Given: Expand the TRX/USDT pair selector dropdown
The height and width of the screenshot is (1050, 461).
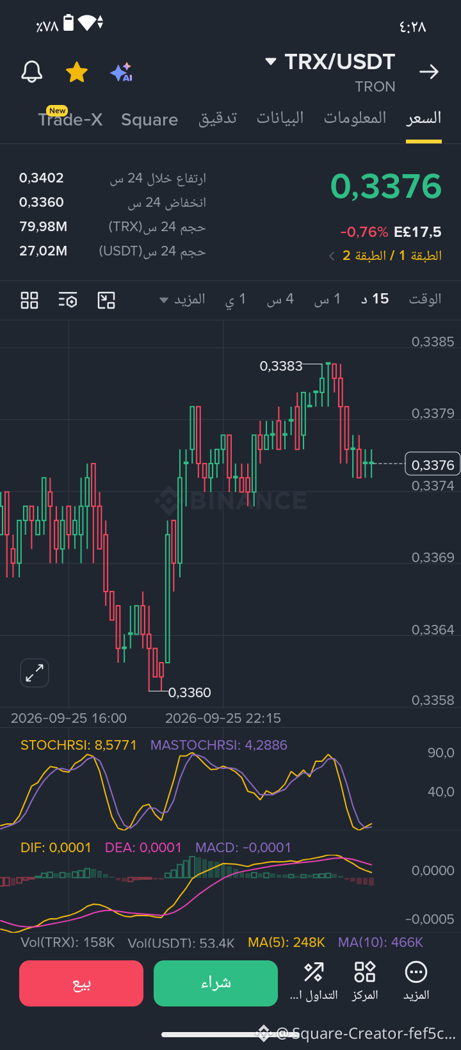Looking at the screenshot, I should (271, 62).
